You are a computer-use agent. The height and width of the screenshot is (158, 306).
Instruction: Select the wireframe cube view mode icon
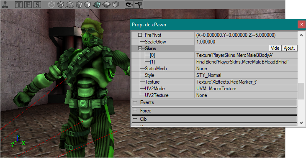(x=61, y=5)
